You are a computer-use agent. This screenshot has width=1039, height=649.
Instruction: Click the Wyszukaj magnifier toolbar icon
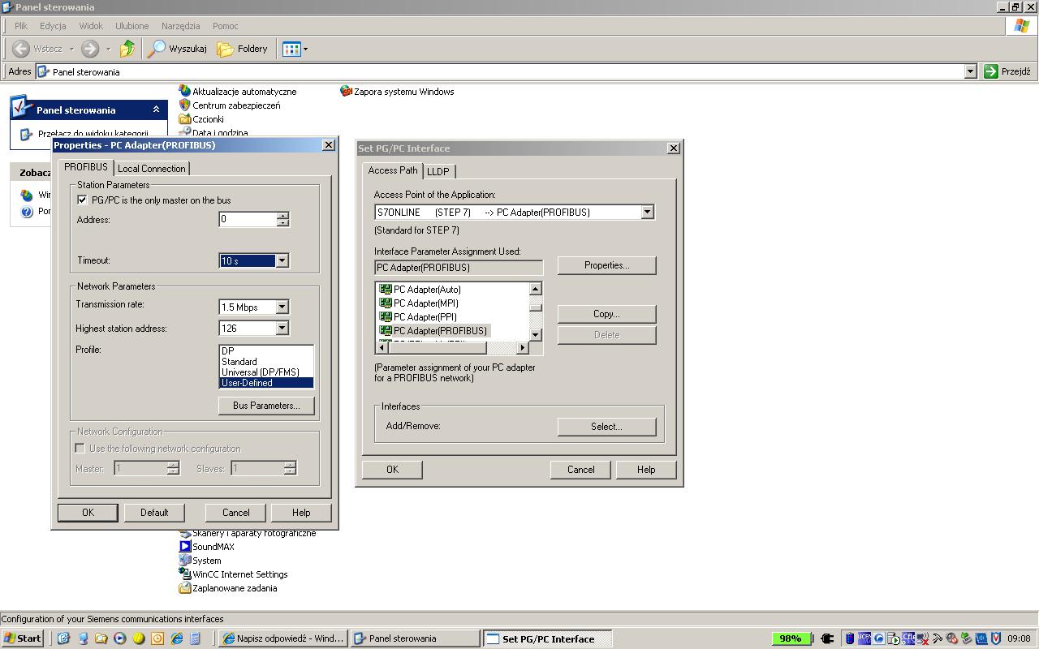tap(157, 49)
